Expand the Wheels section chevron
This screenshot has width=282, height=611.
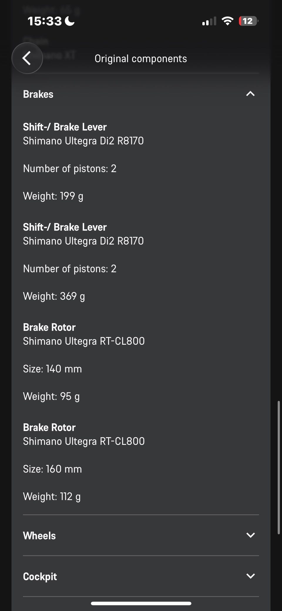[250, 535]
